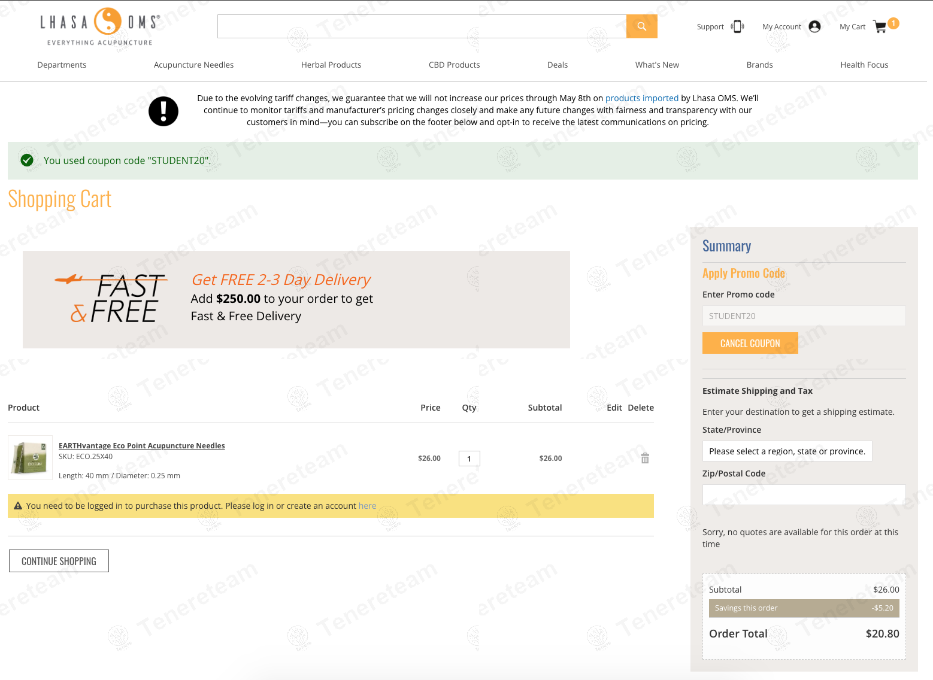Click the EARTHvantage needles product thumbnail
Screen dimensions: 933x680
click(x=31, y=458)
